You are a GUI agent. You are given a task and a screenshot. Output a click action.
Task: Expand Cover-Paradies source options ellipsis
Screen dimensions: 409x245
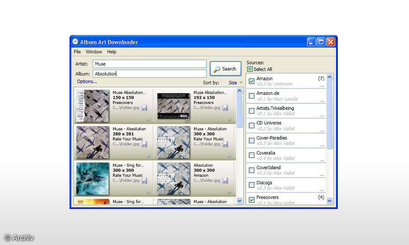click(322, 146)
